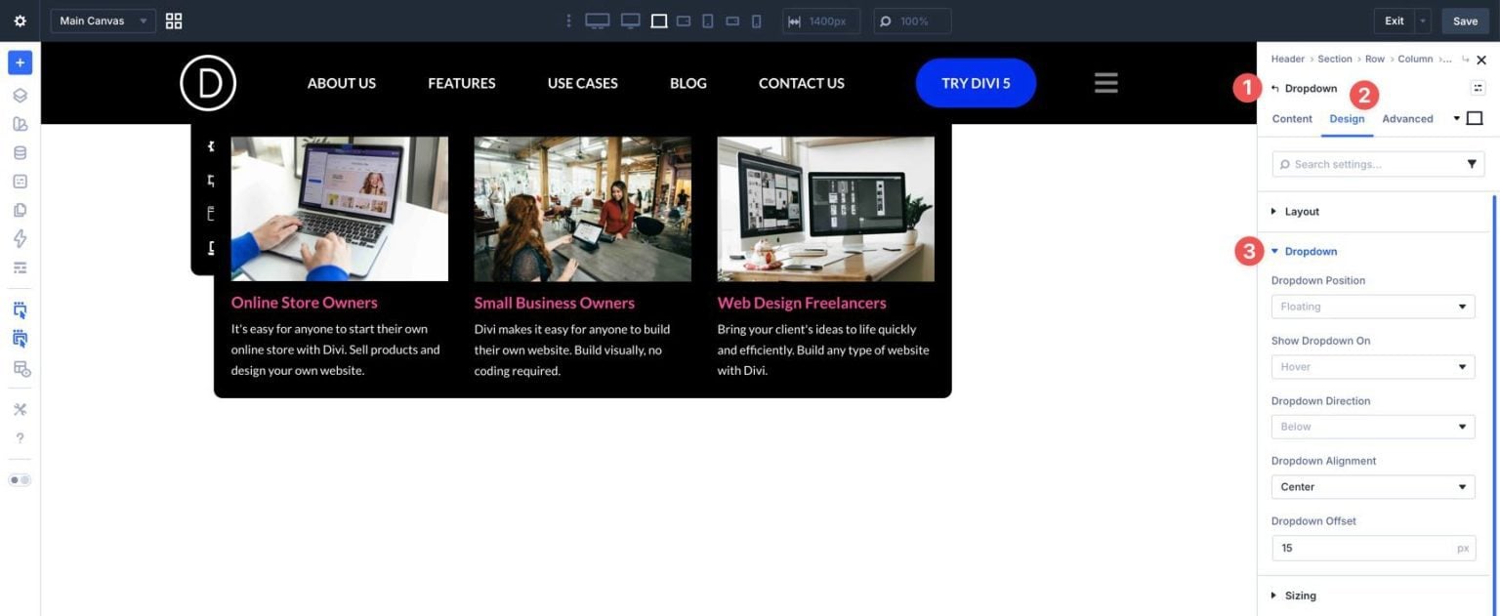Select the phone portrait breakpoint icon
The image size is (1500, 616).
point(756,21)
